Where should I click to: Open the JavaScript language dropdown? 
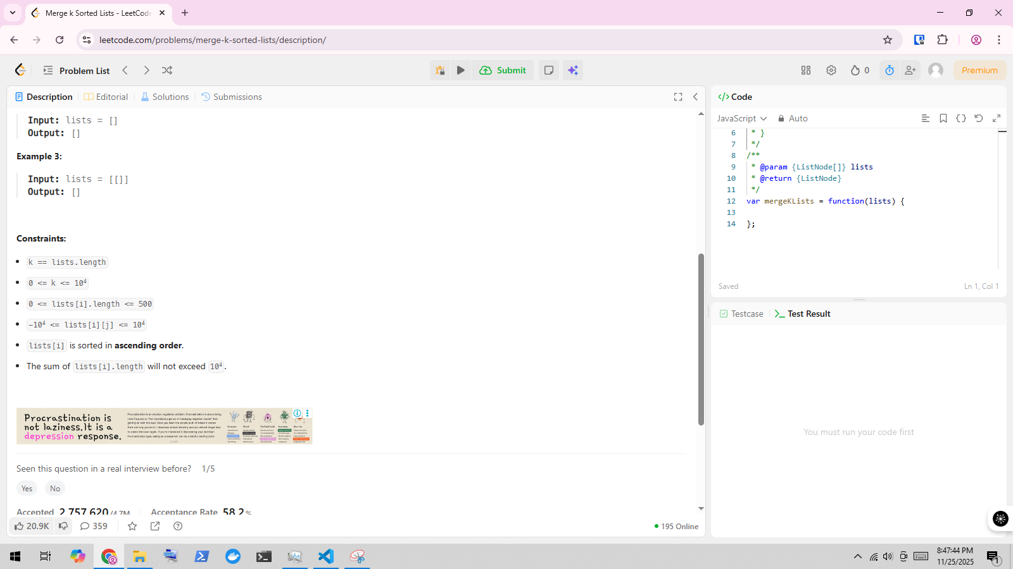click(741, 118)
